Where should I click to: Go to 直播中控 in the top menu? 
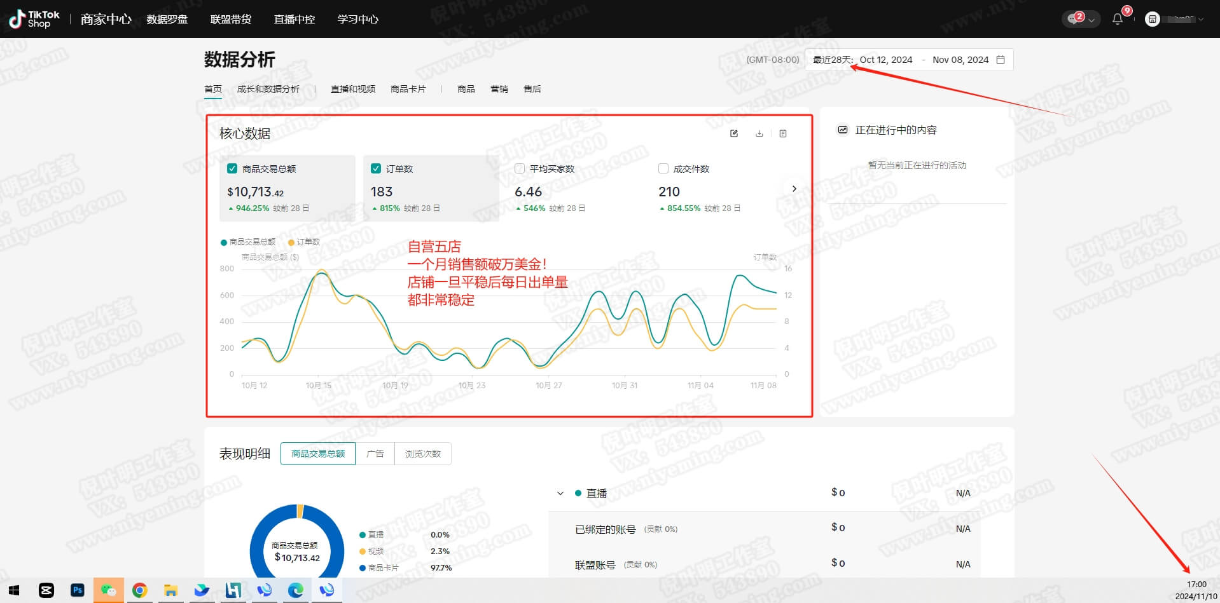pos(295,19)
